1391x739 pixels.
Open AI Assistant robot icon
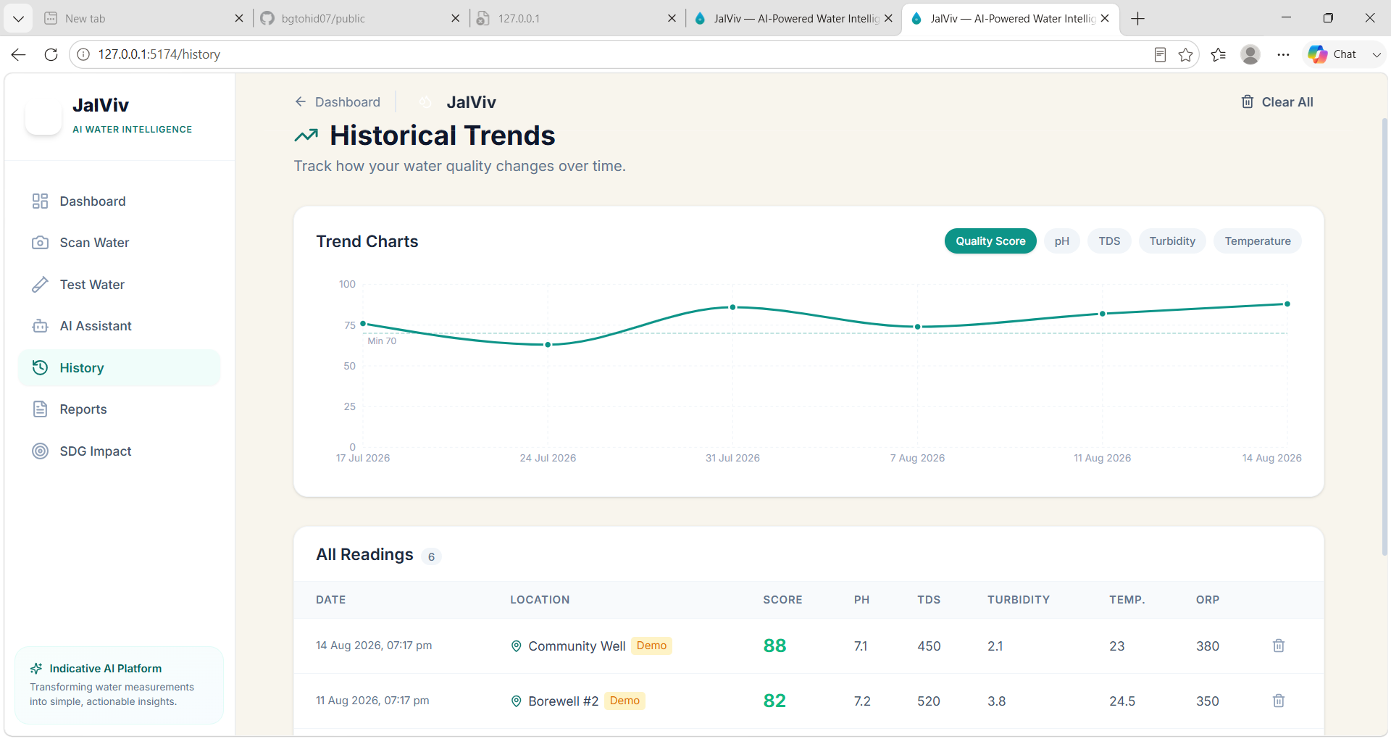[40, 326]
